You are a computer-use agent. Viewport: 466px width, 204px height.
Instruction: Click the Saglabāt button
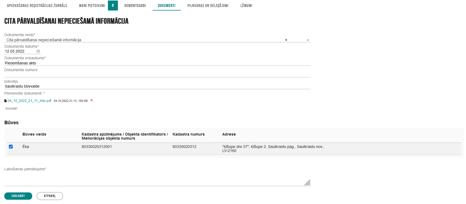[x=18, y=196]
